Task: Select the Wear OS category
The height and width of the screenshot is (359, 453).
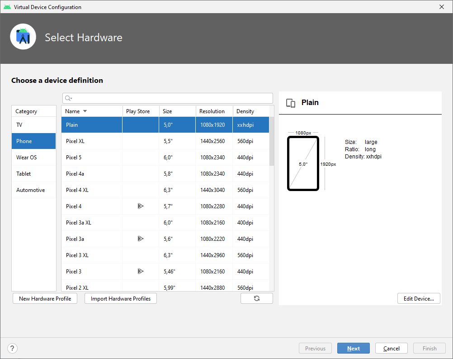Action: pyautogui.click(x=33, y=158)
